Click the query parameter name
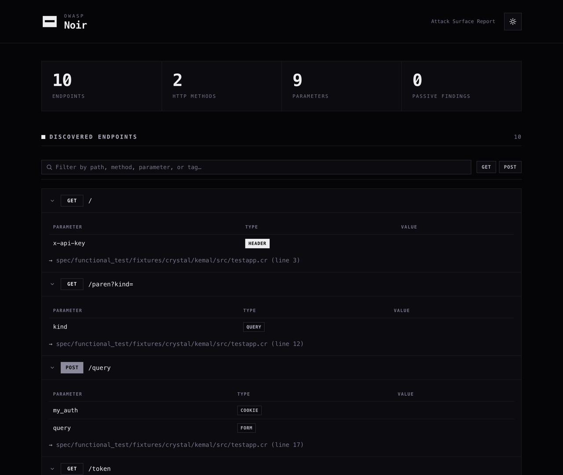 pyautogui.click(x=62, y=428)
